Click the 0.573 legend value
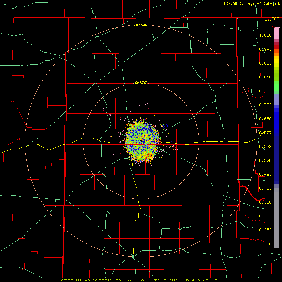282x282 pixels. coord(265,147)
